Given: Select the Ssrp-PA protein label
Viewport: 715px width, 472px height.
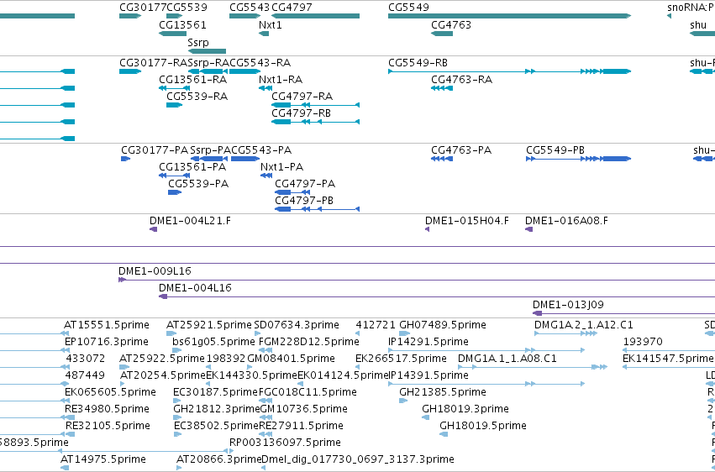Looking at the screenshot, I should point(210,149).
